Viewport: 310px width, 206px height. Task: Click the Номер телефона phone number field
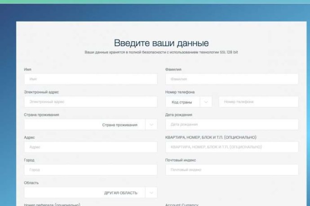[x=259, y=102]
